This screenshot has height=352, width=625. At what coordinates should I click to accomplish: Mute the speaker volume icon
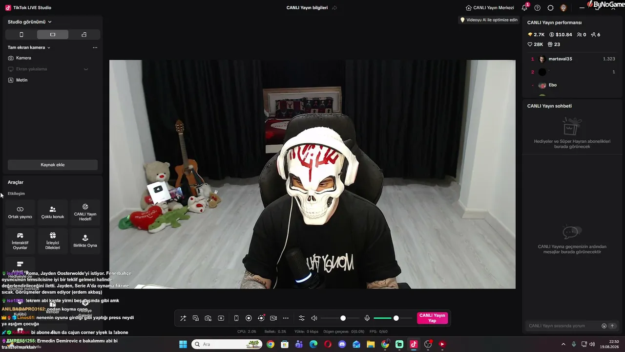coord(314,318)
